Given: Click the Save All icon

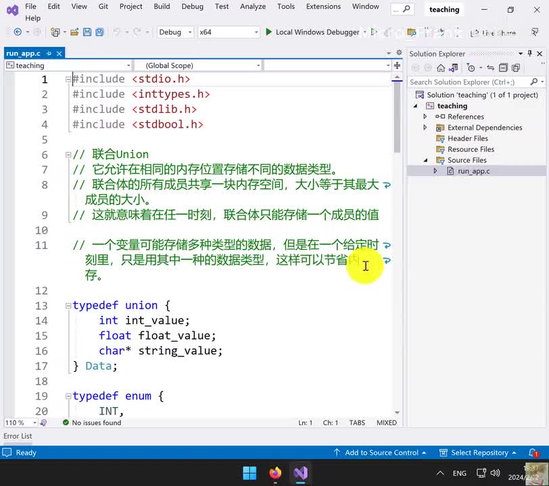Looking at the screenshot, I should tap(100, 32).
